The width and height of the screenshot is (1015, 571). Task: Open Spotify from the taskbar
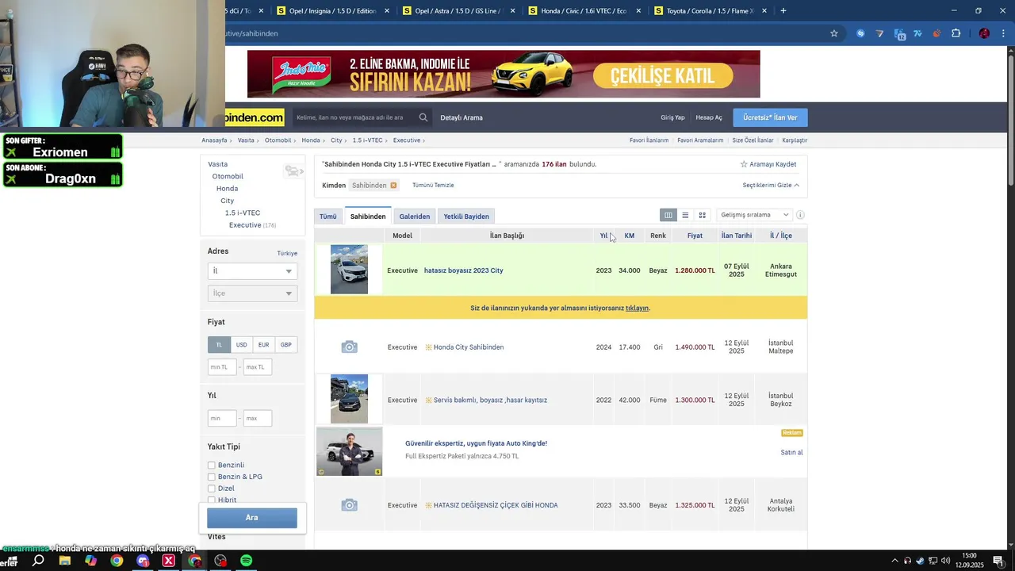[246, 561]
